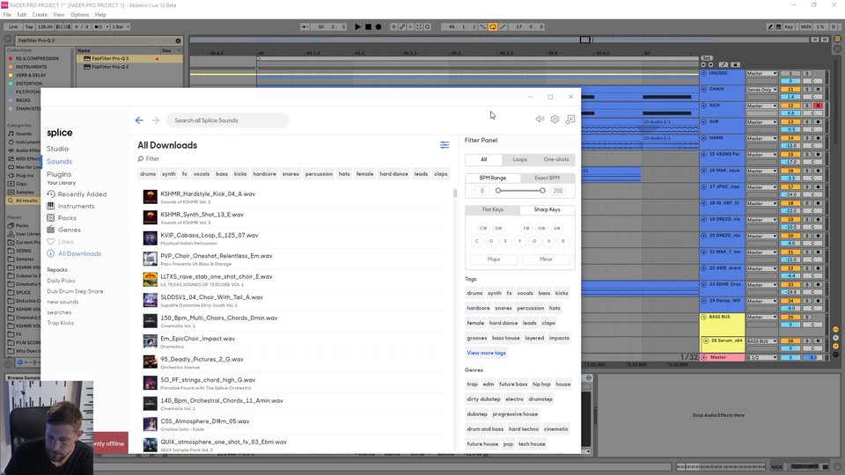Viewport: 845px width, 475px height.
Task: Click the BPM range slider left handle
Action: tap(498, 191)
